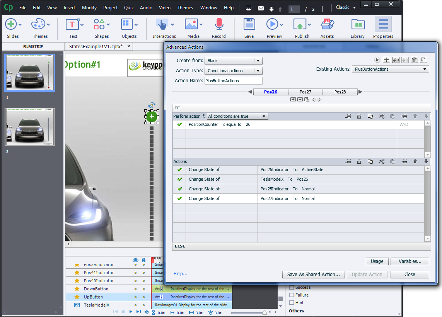The height and width of the screenshot is (317, 442).
Task: Select slide 2 thumbnail in filmstrip
Action: [30, 127]
